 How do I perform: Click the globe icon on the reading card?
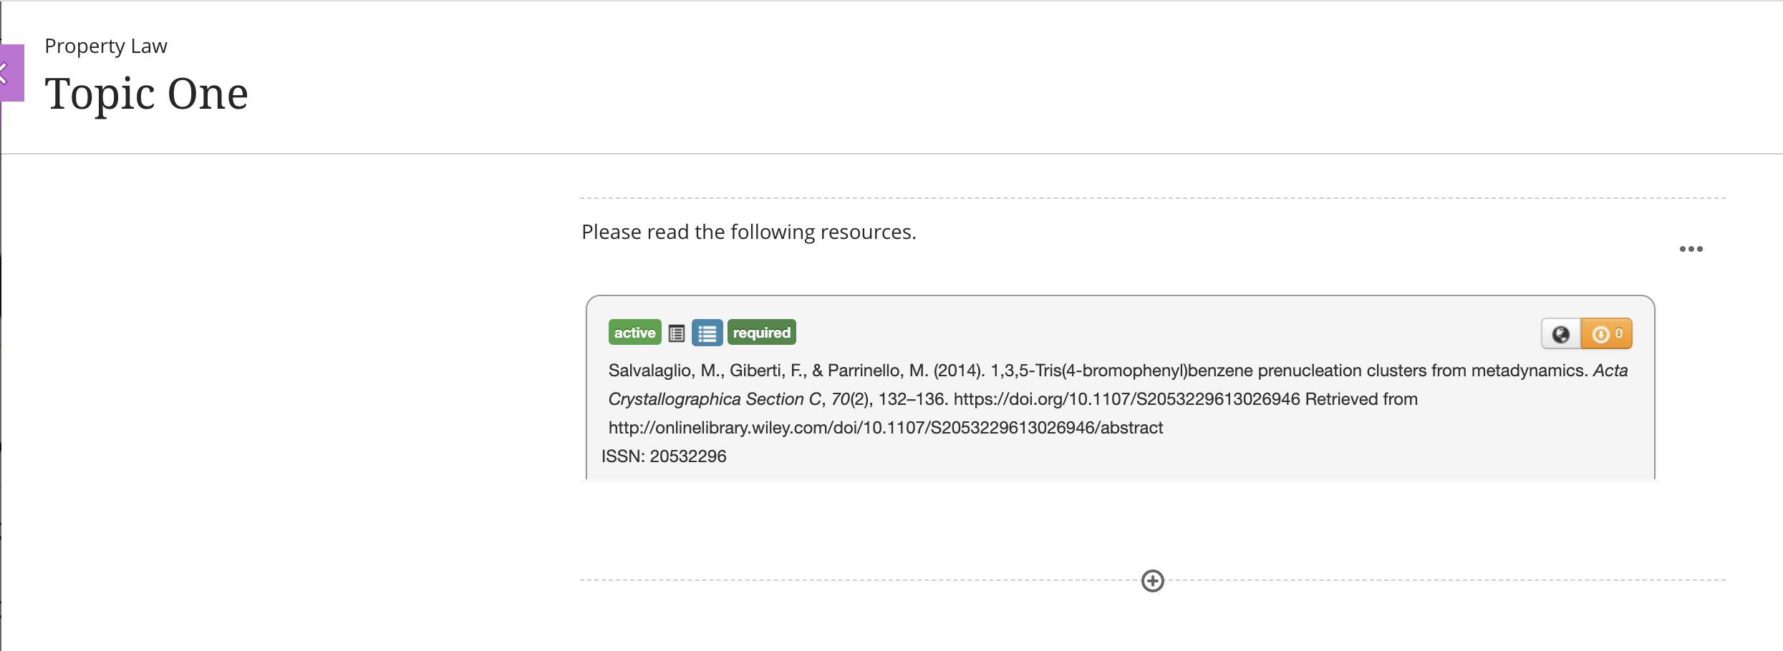coord(1561,334)
